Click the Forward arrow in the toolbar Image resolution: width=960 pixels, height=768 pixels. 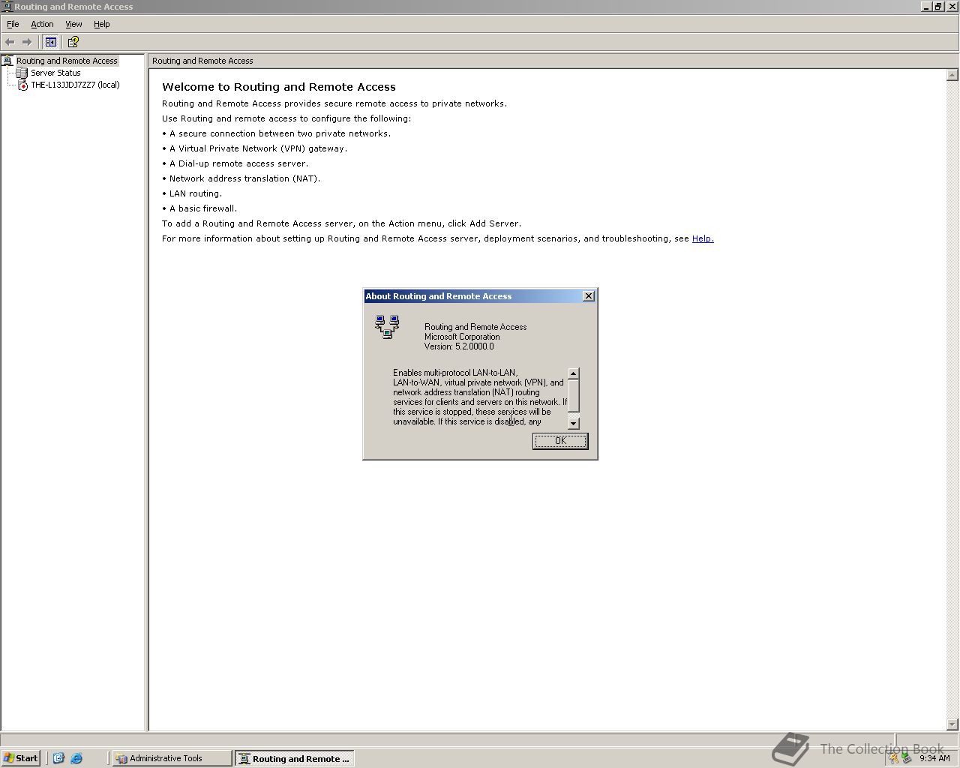[x=27, y=42]
